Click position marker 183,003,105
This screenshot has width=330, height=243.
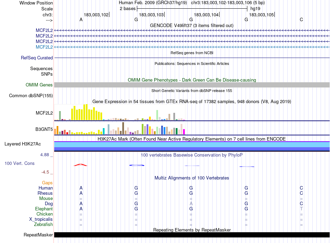[x=262, y=15]
